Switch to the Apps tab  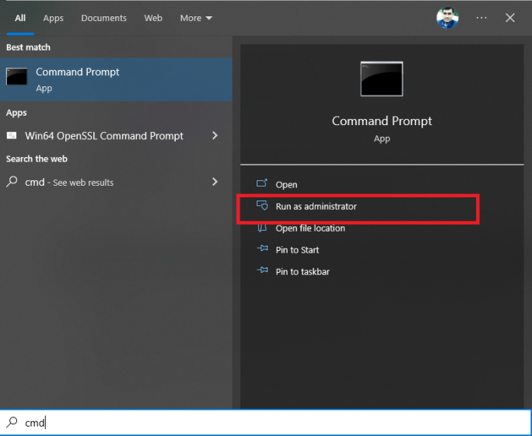point(54,18)
